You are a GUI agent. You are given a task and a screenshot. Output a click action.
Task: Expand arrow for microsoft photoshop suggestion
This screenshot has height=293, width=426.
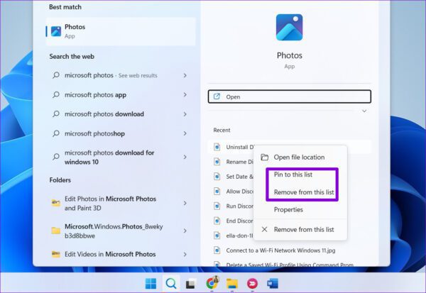coord(185,133)
